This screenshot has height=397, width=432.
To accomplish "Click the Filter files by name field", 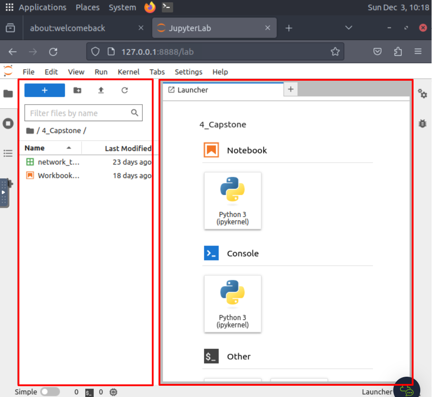I will click(x=83, y=113).
